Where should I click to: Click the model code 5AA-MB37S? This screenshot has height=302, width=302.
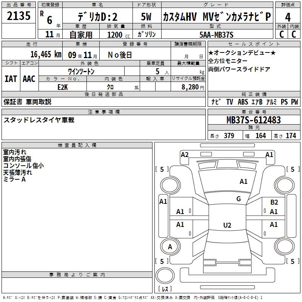pos(216,35)
